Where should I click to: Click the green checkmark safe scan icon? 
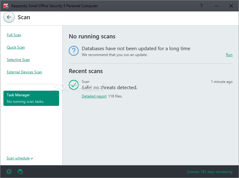74,85
